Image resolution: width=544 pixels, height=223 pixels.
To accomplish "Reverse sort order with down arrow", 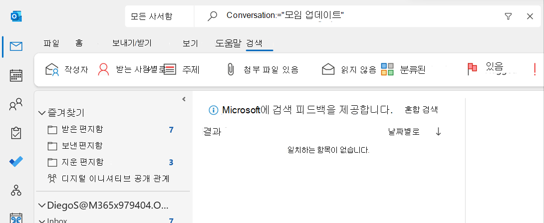I will tap(438, 132).
